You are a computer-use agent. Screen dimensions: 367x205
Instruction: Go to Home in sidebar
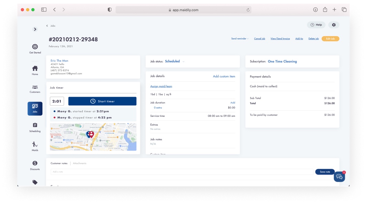point(35,68)
